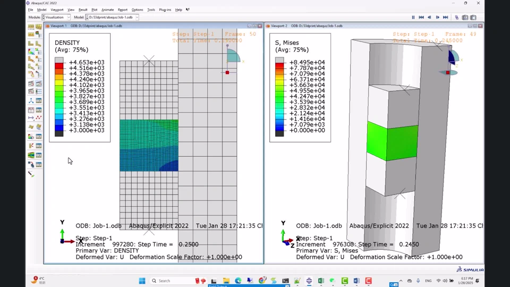This screenshot has width=510, height=287.
Task: Create XY Data table tool
Action: point(31,110)
